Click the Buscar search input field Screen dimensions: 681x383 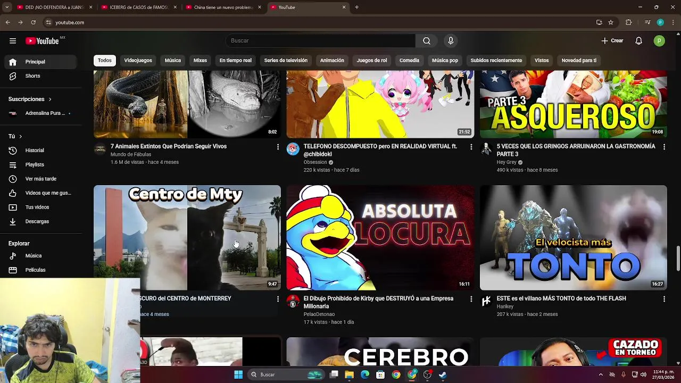(x=321, y=41)
